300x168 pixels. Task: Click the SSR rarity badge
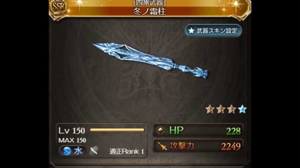tap(58, 7)
